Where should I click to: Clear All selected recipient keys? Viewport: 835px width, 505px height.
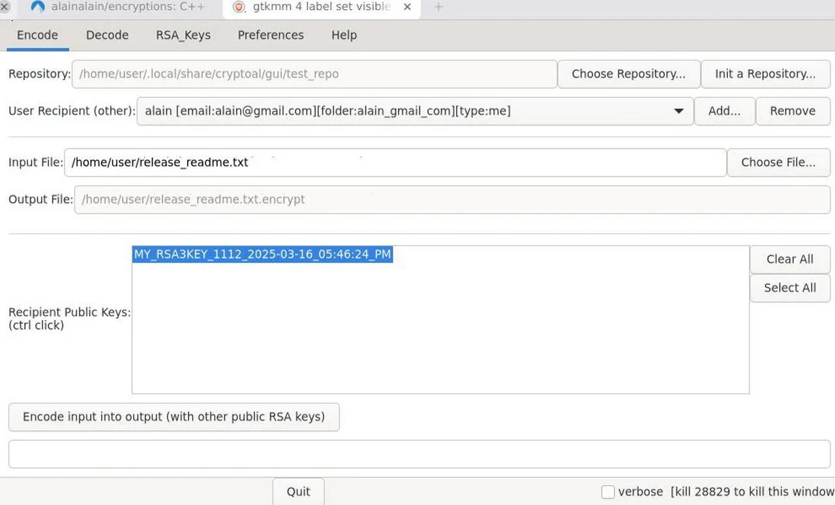click(790, 259)
